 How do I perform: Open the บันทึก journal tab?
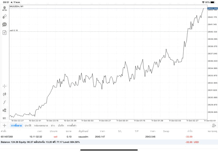[61, 125]
